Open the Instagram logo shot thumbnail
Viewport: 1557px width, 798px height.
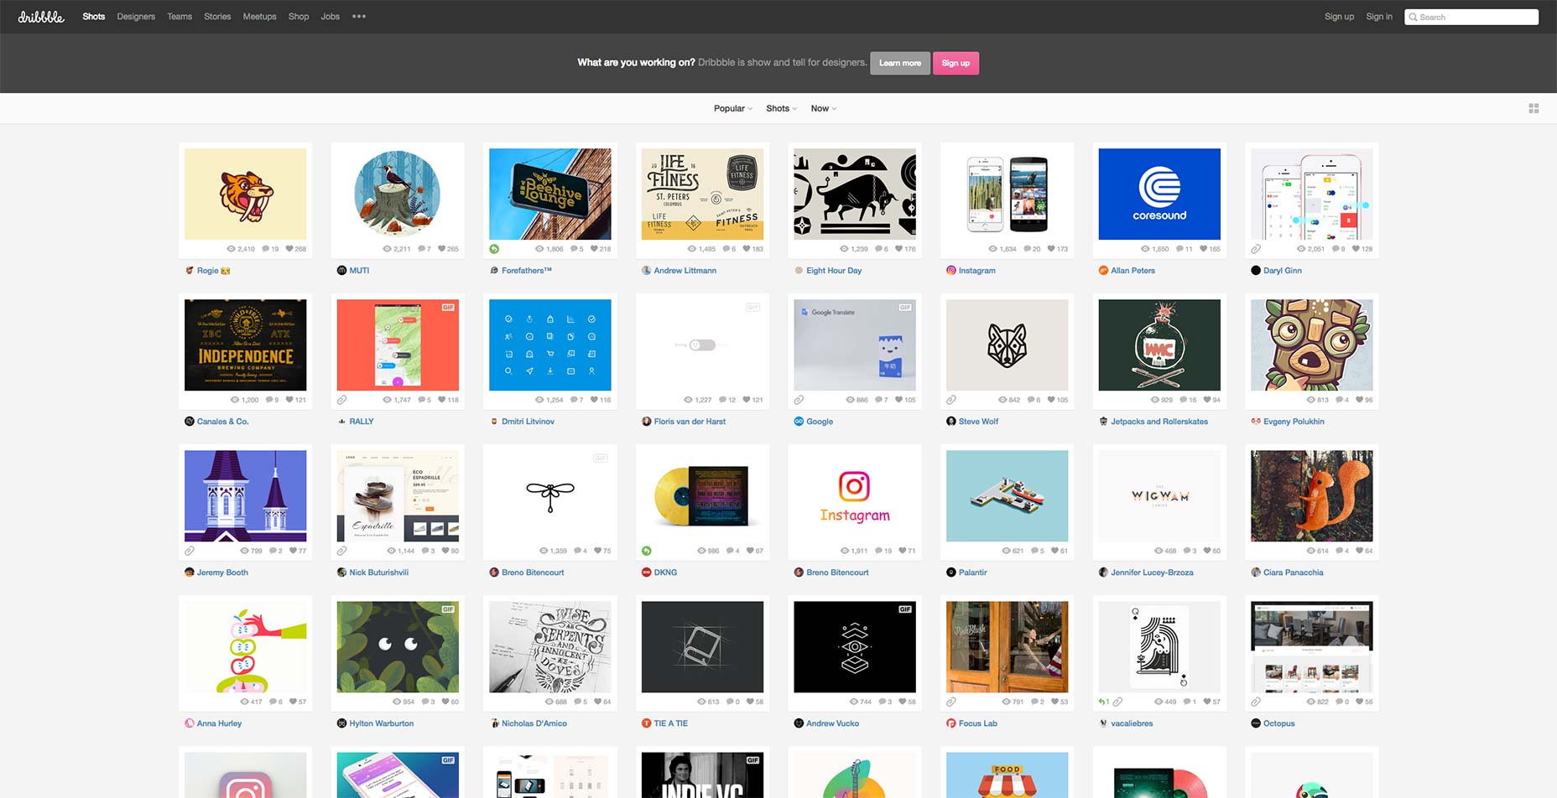point(855,495)
